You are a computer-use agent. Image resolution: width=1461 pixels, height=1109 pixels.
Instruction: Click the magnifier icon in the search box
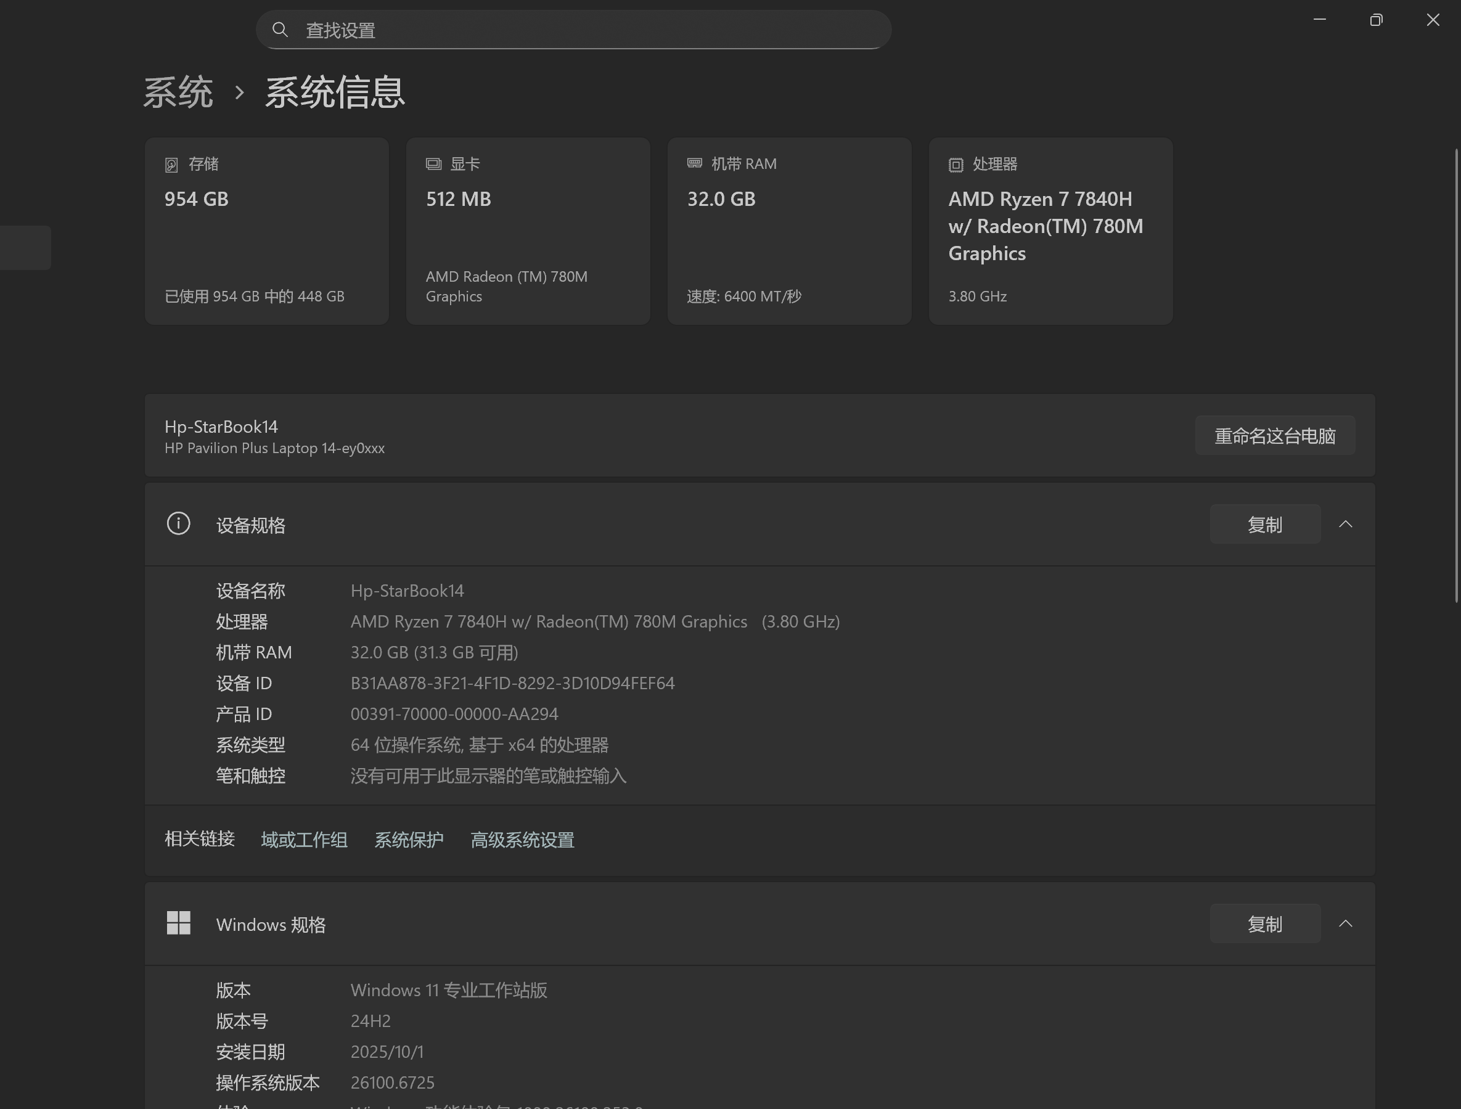(x=280, y=29)
